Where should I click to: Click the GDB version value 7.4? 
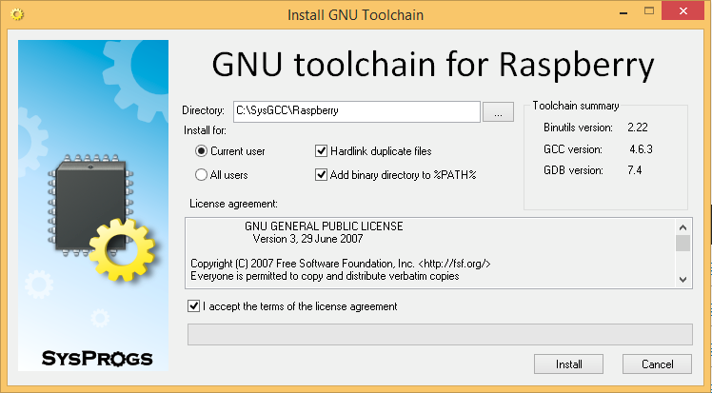pyautogui.click(x=634, y=170)
